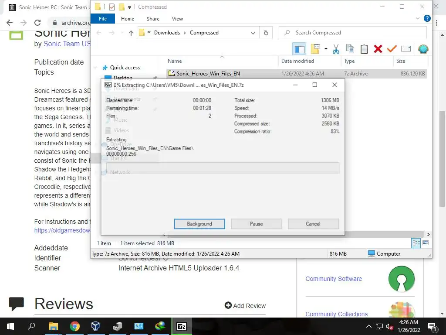This screenshot has width=446, height=335.
Task: Click the Cut scissors icon
Action: [336, 49]
